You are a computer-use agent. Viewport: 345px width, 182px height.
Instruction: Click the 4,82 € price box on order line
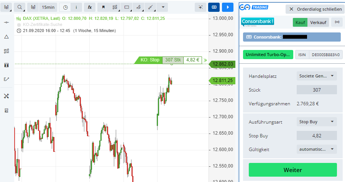(192, 60)
